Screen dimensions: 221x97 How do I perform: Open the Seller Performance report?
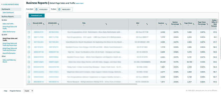pyautogui.click(x=9, y=32)
